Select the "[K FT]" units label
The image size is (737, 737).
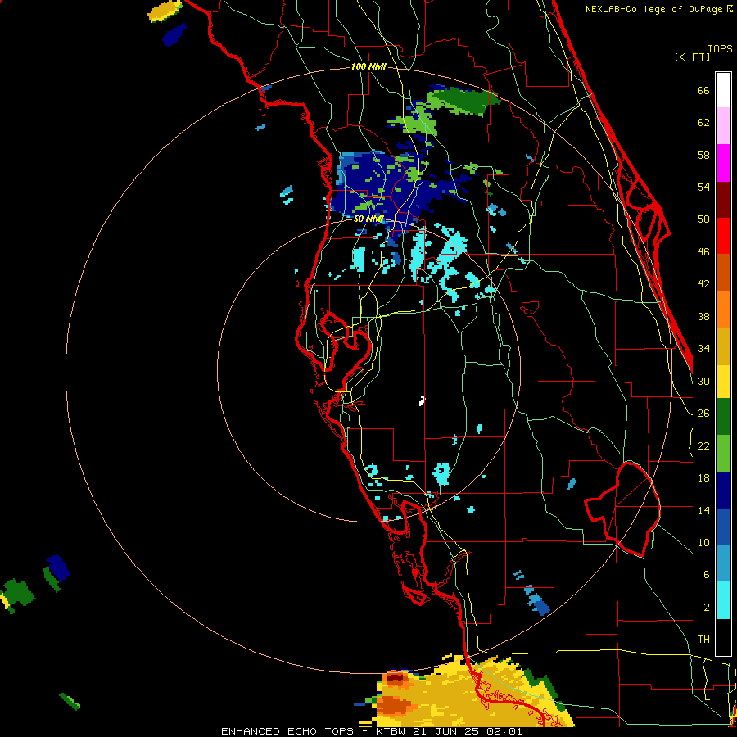pyautogui.click(x=693, y=57)
